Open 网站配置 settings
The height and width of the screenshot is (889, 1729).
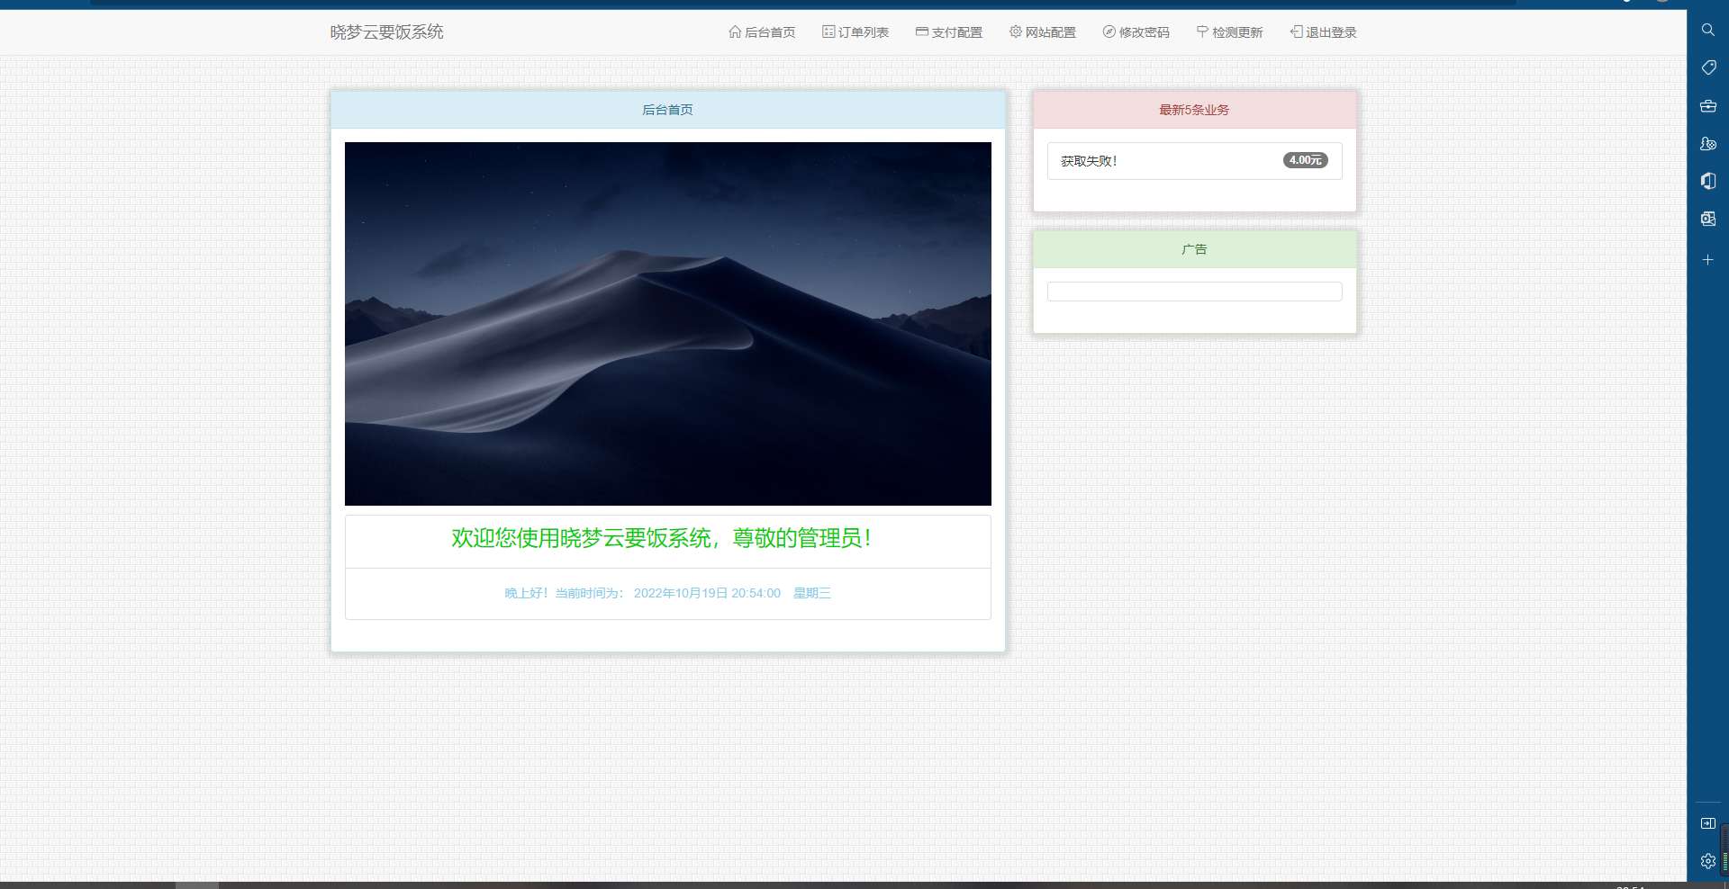(x=1043, y=32)
